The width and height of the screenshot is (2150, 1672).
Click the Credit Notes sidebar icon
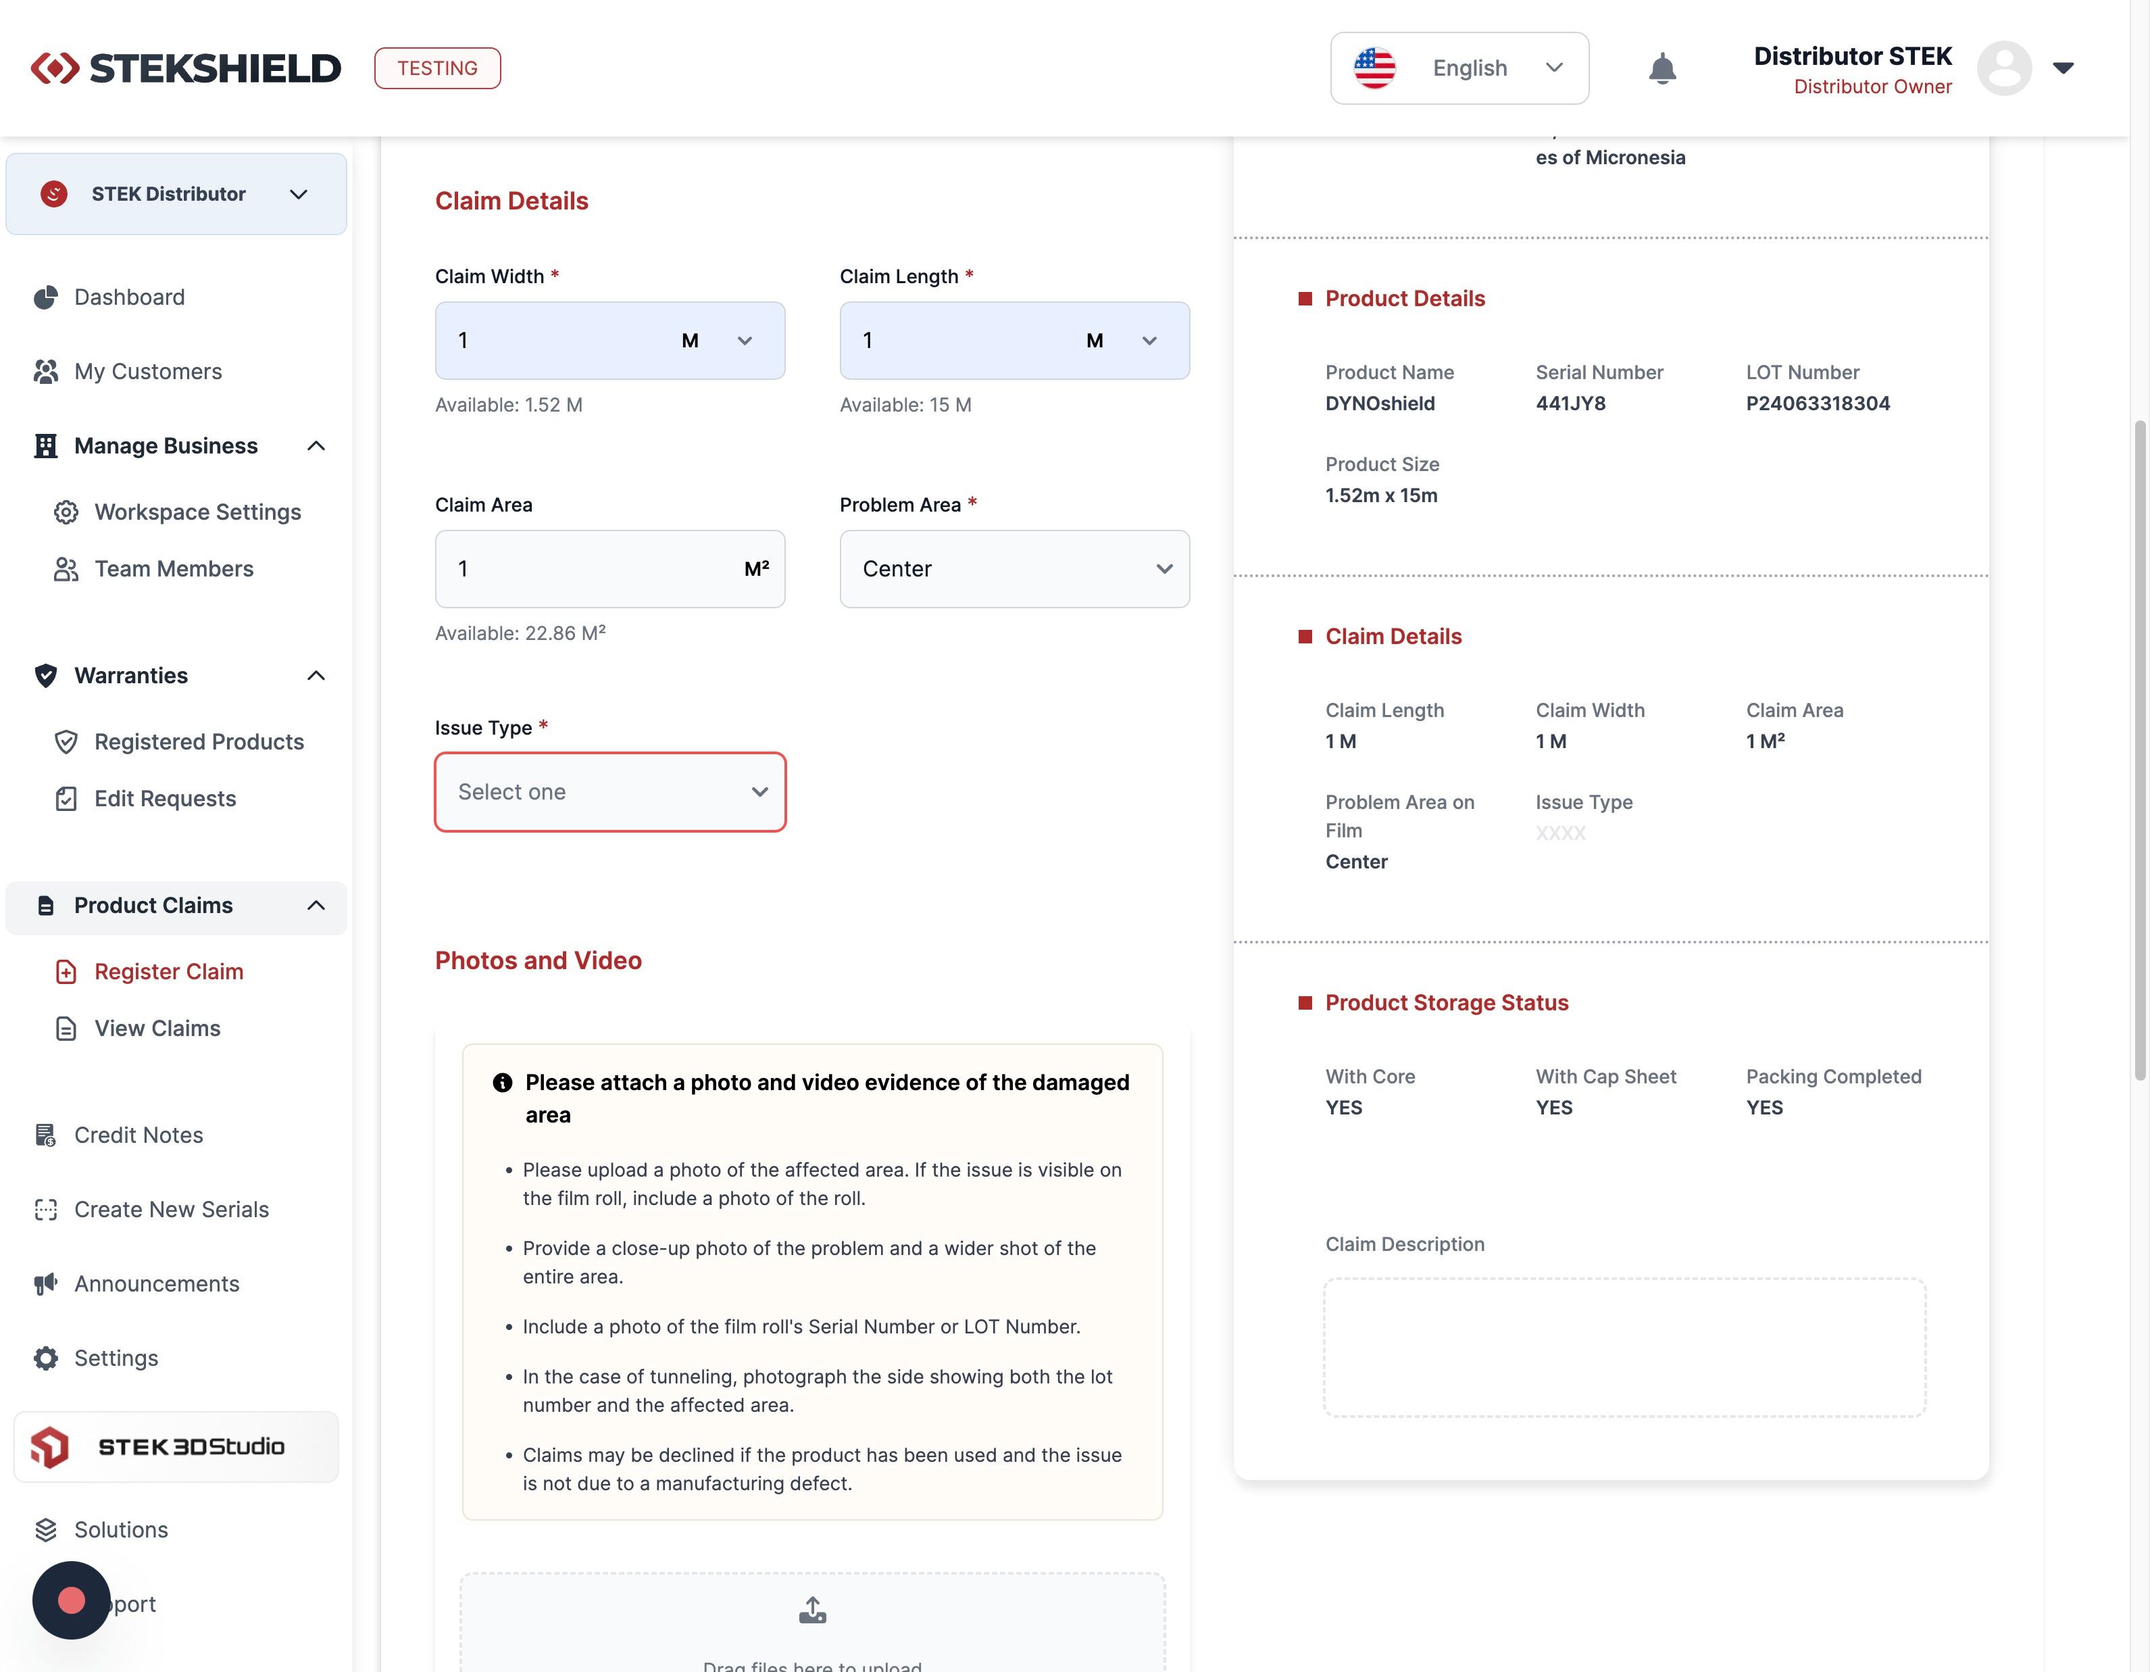pos(45,1135)
